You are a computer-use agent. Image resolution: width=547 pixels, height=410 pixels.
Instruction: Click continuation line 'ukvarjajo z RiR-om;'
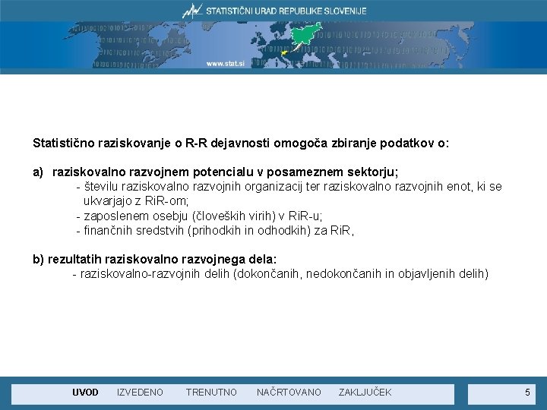pos(136,201)
